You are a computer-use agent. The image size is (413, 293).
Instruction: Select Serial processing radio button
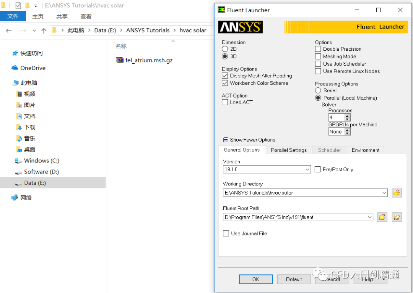(x=318, y=90)
